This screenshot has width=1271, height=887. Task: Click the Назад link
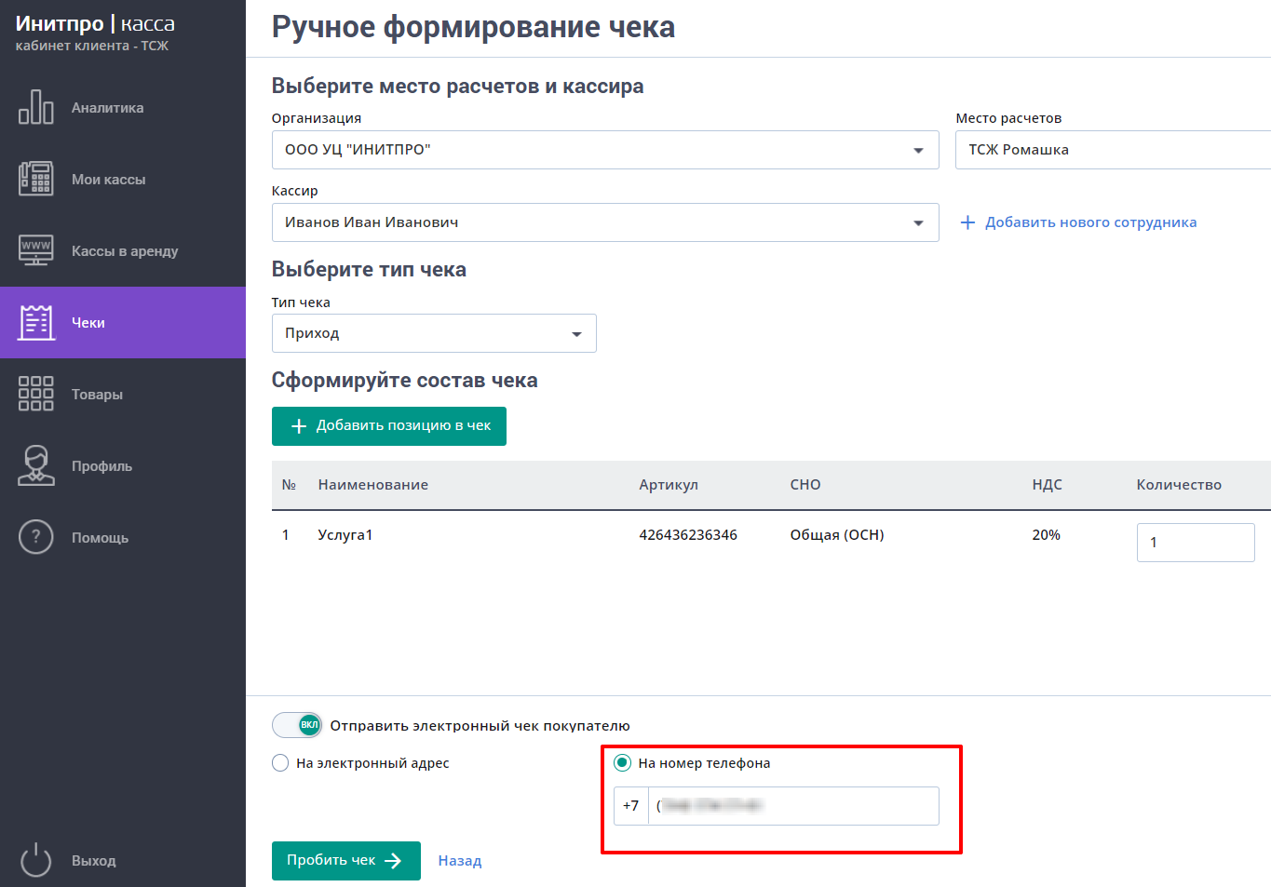tap(460, 861)
